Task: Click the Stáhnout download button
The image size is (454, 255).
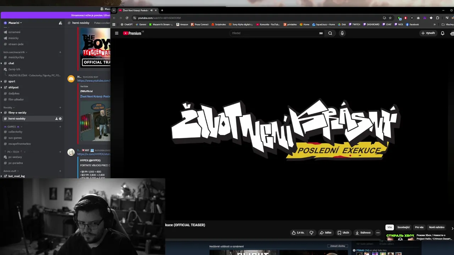Action: 363,233
